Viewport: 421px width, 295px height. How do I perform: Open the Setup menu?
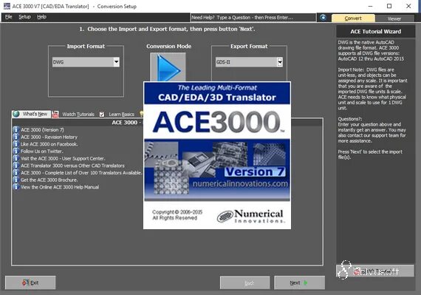point(24,17)
